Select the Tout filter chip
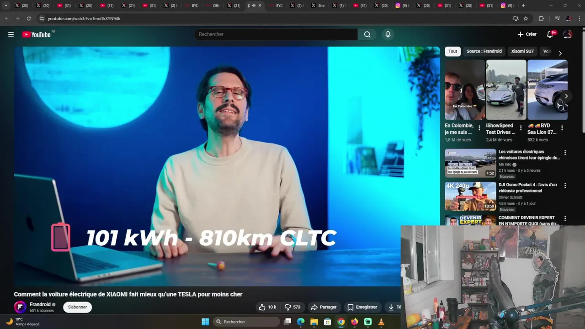 pos(452,51)
